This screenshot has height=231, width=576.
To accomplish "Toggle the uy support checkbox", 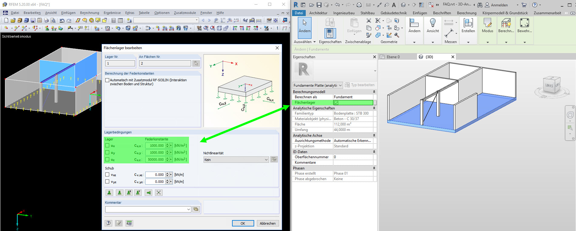I will 107,152.
